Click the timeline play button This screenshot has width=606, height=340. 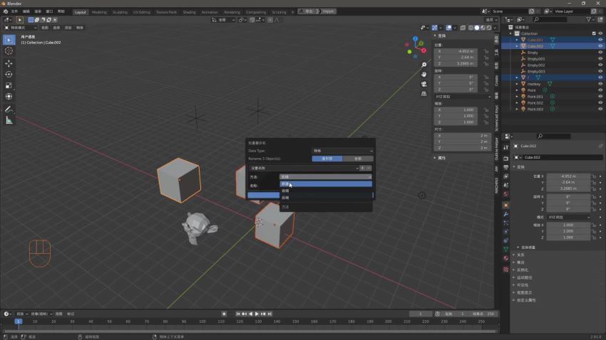pos(257,314)
